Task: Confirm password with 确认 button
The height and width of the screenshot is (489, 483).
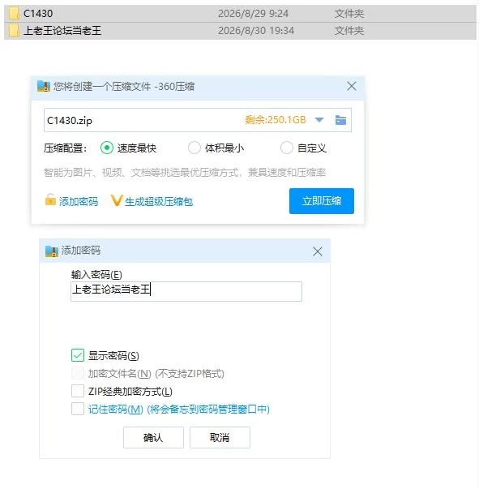Action: [x=153, y=438]
